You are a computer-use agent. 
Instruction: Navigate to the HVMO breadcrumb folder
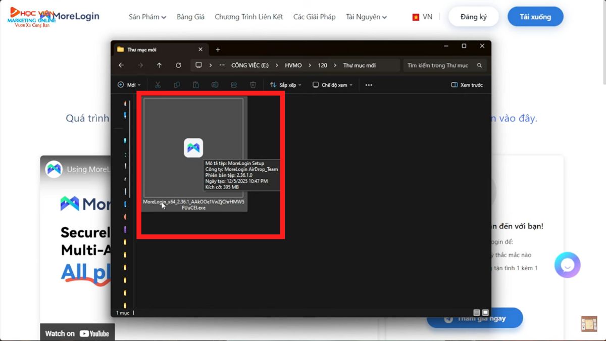click(x=293, y=65)
